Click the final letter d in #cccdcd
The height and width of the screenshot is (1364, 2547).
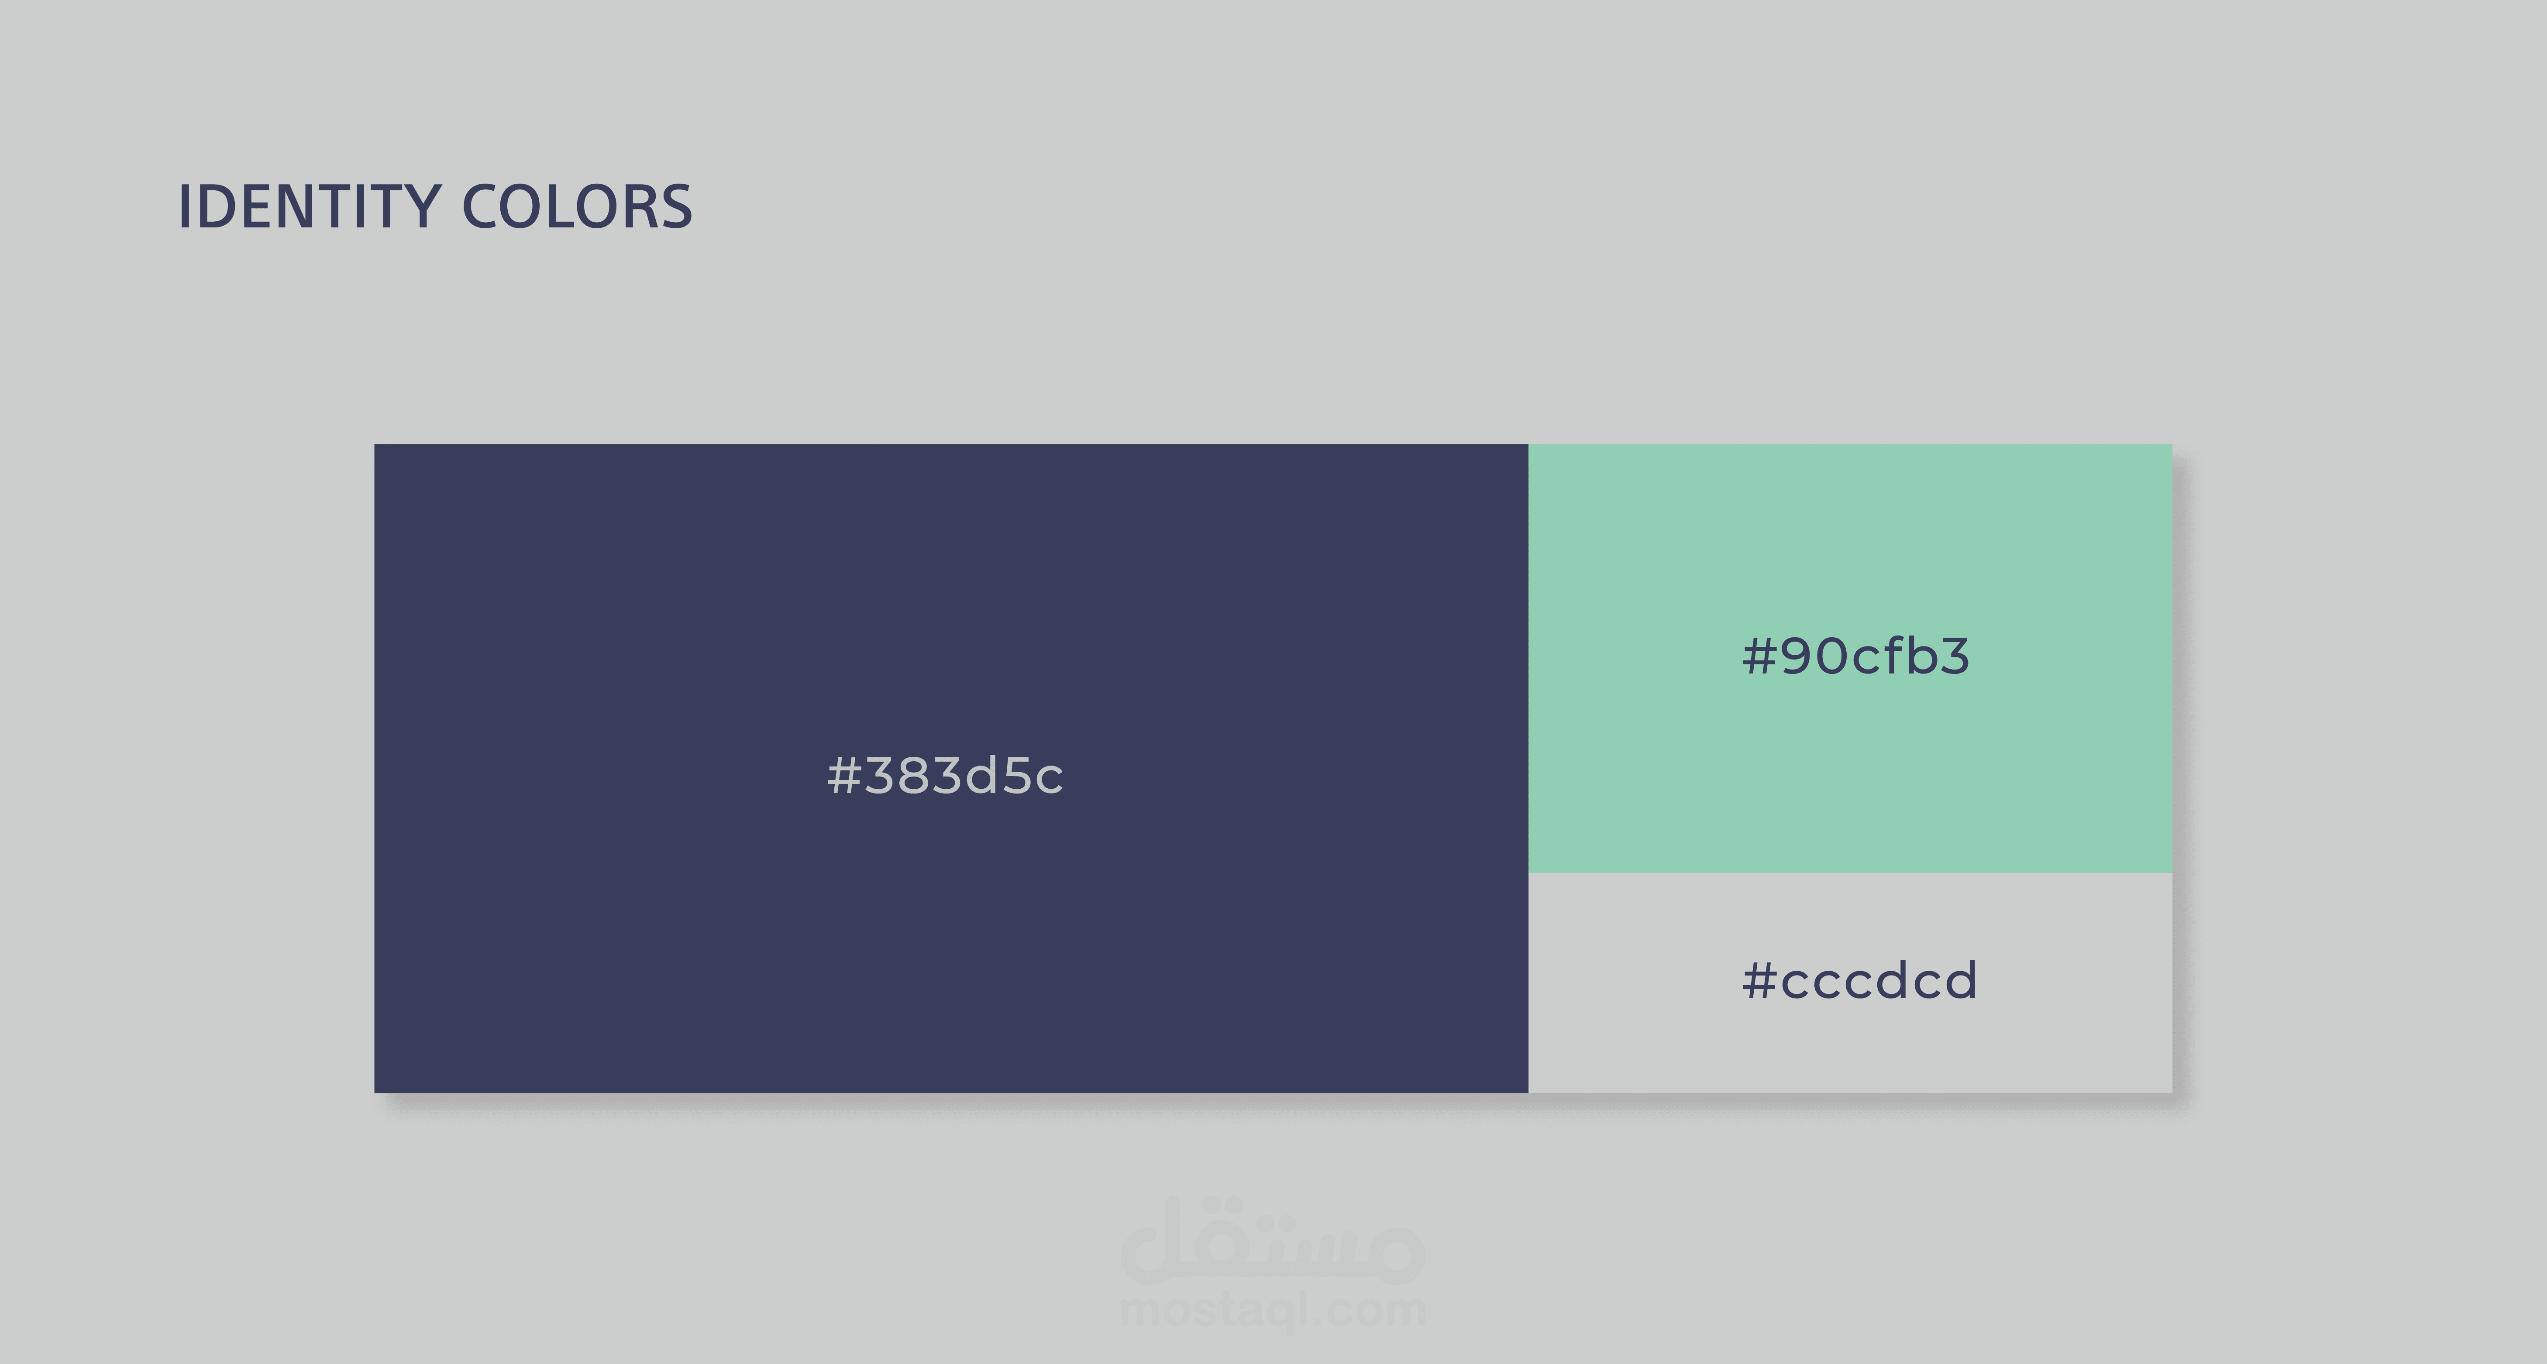coord(1958,979)
